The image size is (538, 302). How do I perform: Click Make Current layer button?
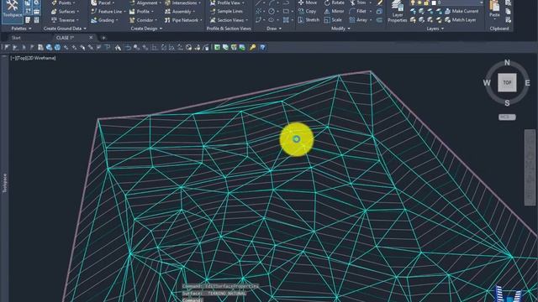[462, 11]
